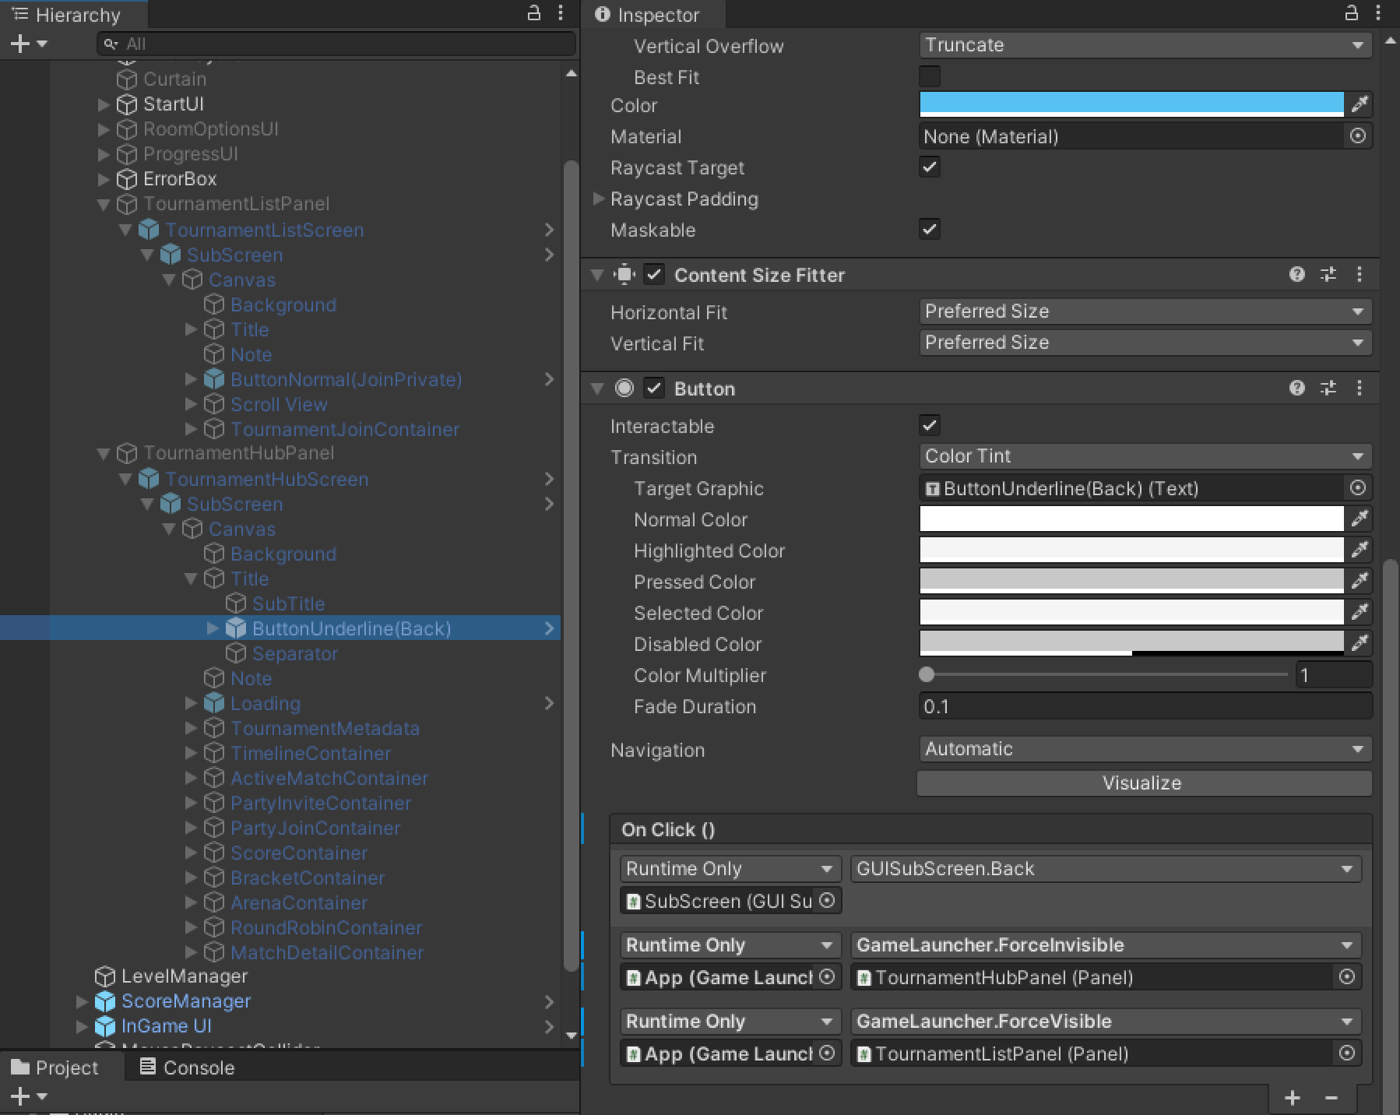
Task: Click the Visualize navigation button
Action: click(1143, 783)
